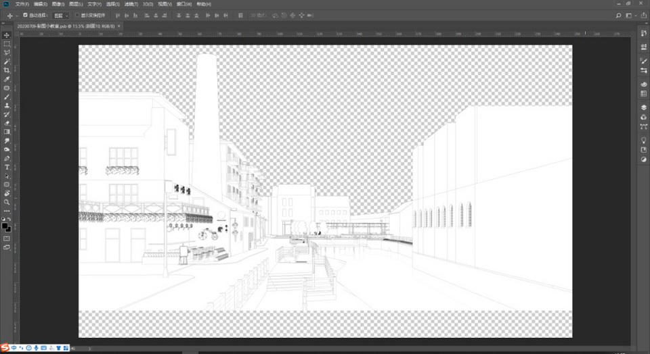The height and width of the screenshot is (354, 650).
Task: Open the Filter (滤镜) menu
Action: 131,4
